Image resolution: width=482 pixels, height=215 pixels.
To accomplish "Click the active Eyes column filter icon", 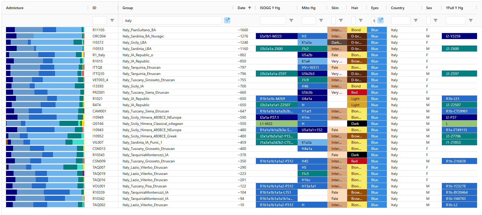I will tap(381, 20).
